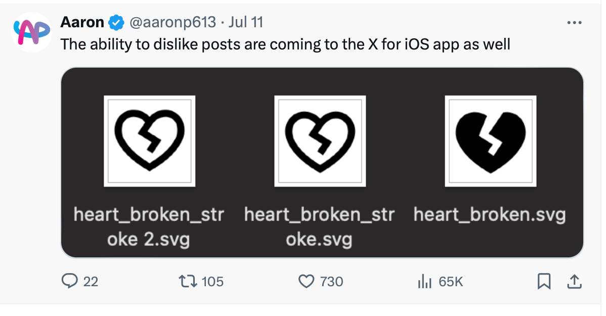The width and height of the screenshot is (606, 316).
Task: Click the heart_broken.svg file name label
Action: tap(490, 214)
